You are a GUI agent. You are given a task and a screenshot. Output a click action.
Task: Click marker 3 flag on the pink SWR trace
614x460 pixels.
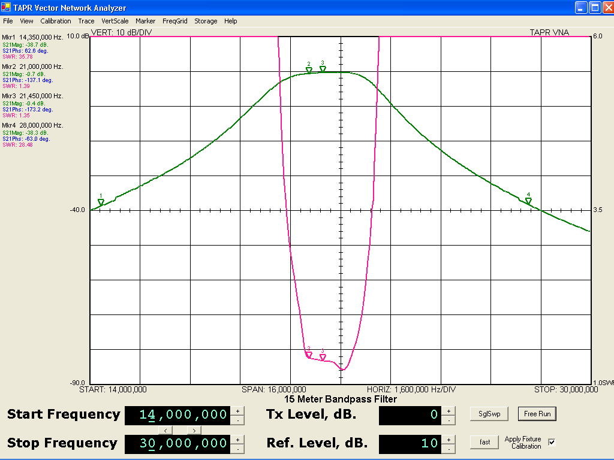click(x=323, y=357)
